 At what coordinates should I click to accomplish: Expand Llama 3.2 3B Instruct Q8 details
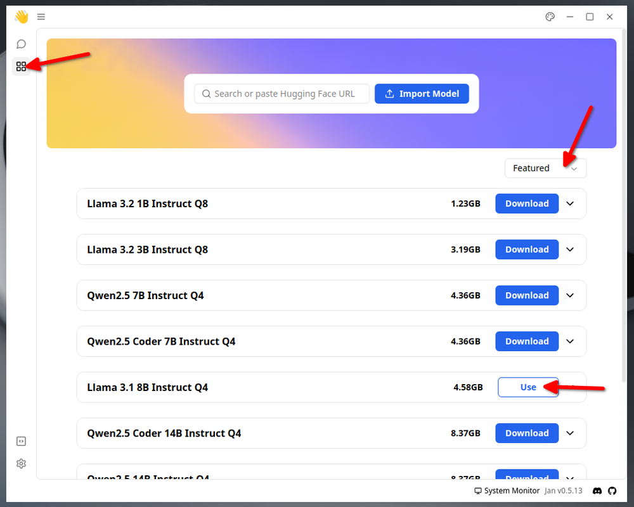pyautogui.click(x=570, y=250)
